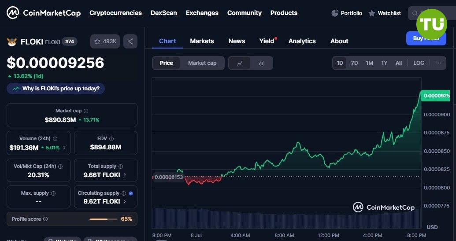Click the trend icon in price-up prompt
This screenshot has width=456, height=241.
pos(15,89)
